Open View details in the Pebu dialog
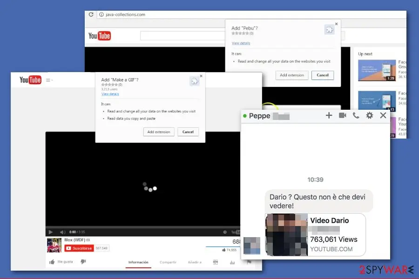419x279 pixels. pyautogui.click(x=241, y=43)
